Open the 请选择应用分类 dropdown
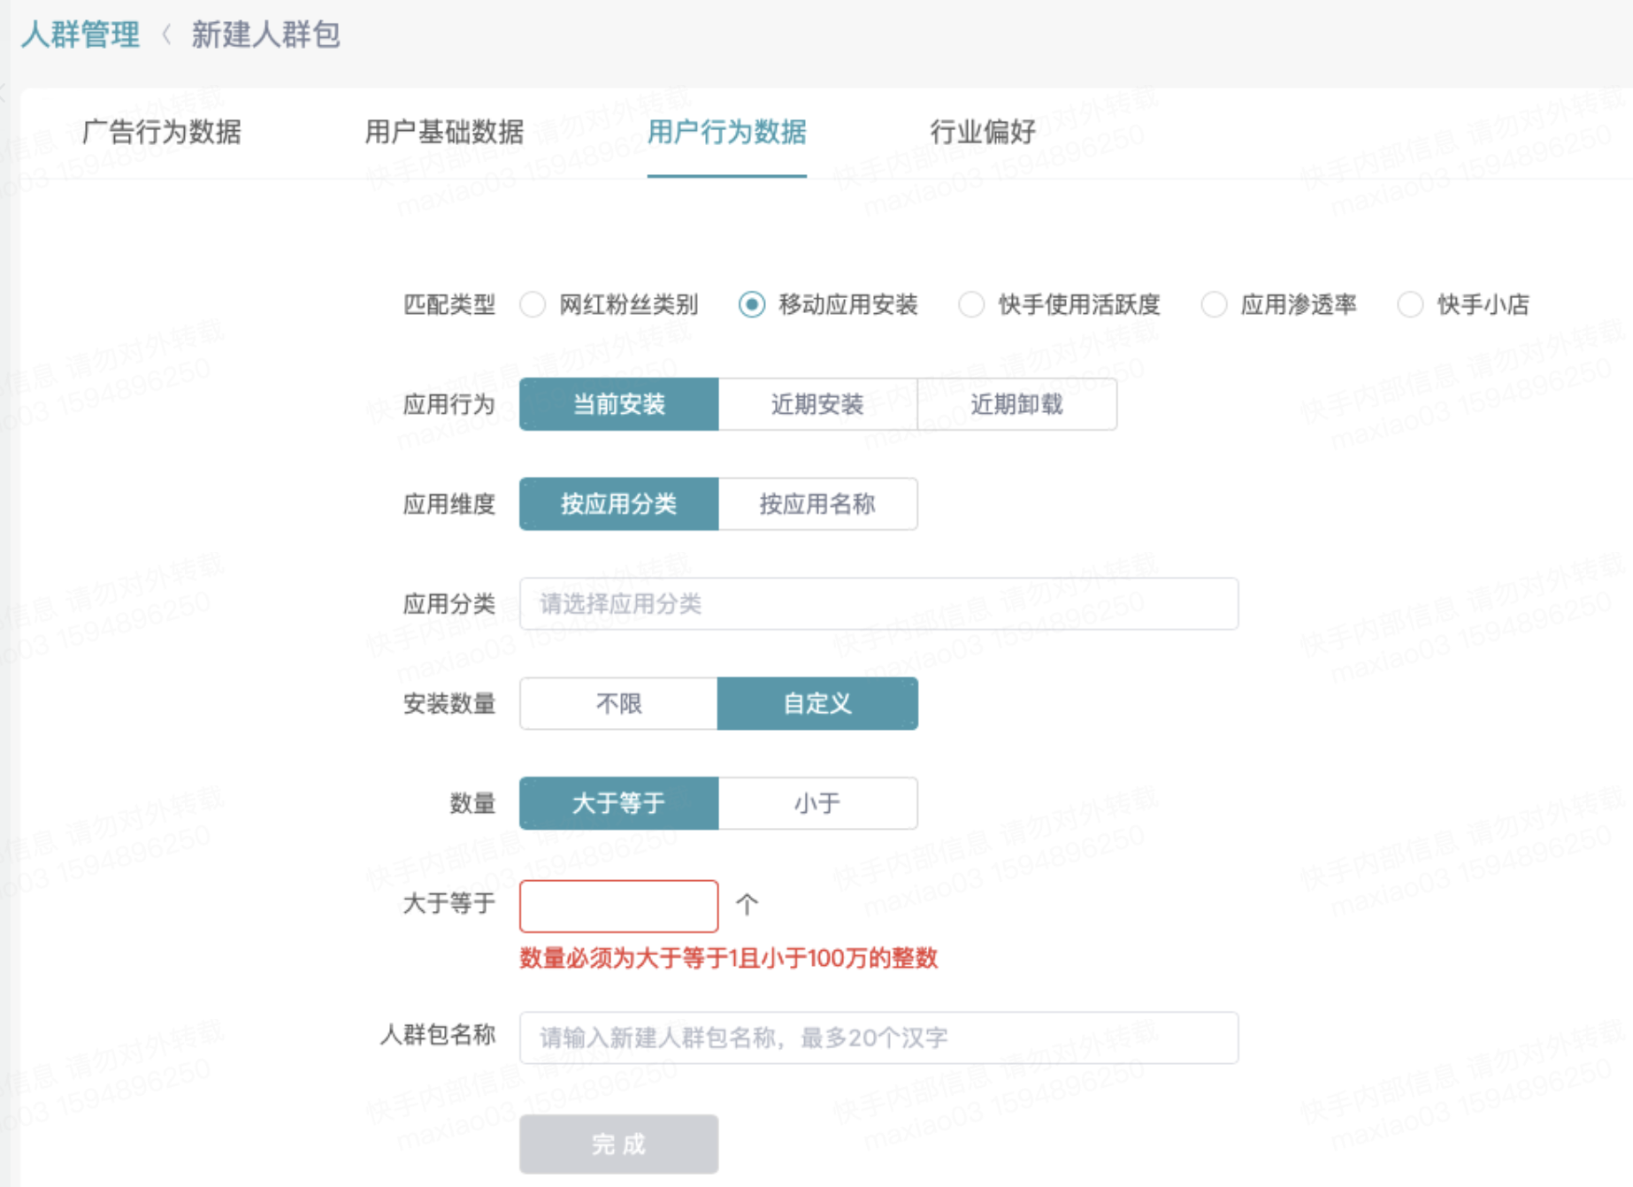The width and height of the screenshot is (1633, 1187). pyautogui.click(x=878, y=604)
